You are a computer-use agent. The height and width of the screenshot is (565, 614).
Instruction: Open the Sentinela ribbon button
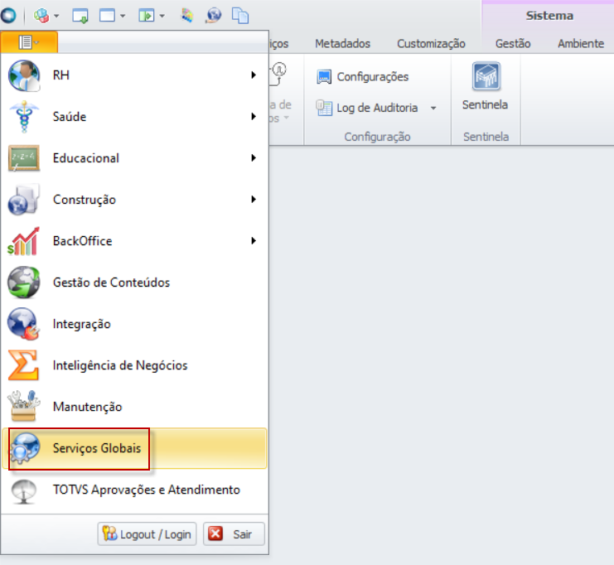[x=486, y=86]
